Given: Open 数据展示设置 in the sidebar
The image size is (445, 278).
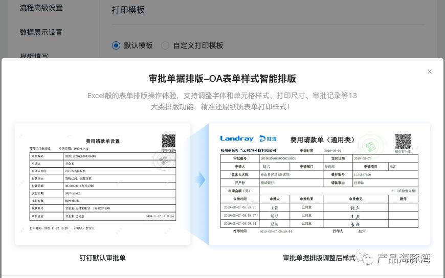Looking at the screenshot, I should point(41,32).
